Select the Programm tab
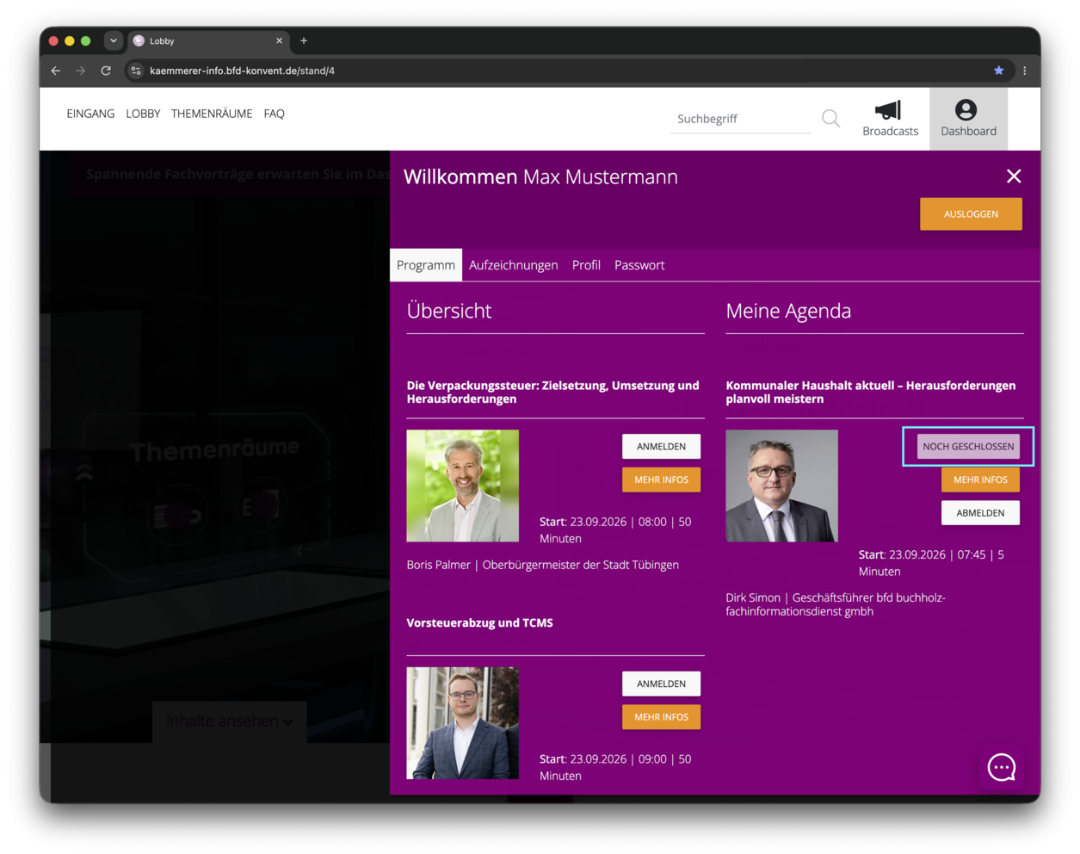The width and height of the screenshot is (1080, 854). click(426, 265)
